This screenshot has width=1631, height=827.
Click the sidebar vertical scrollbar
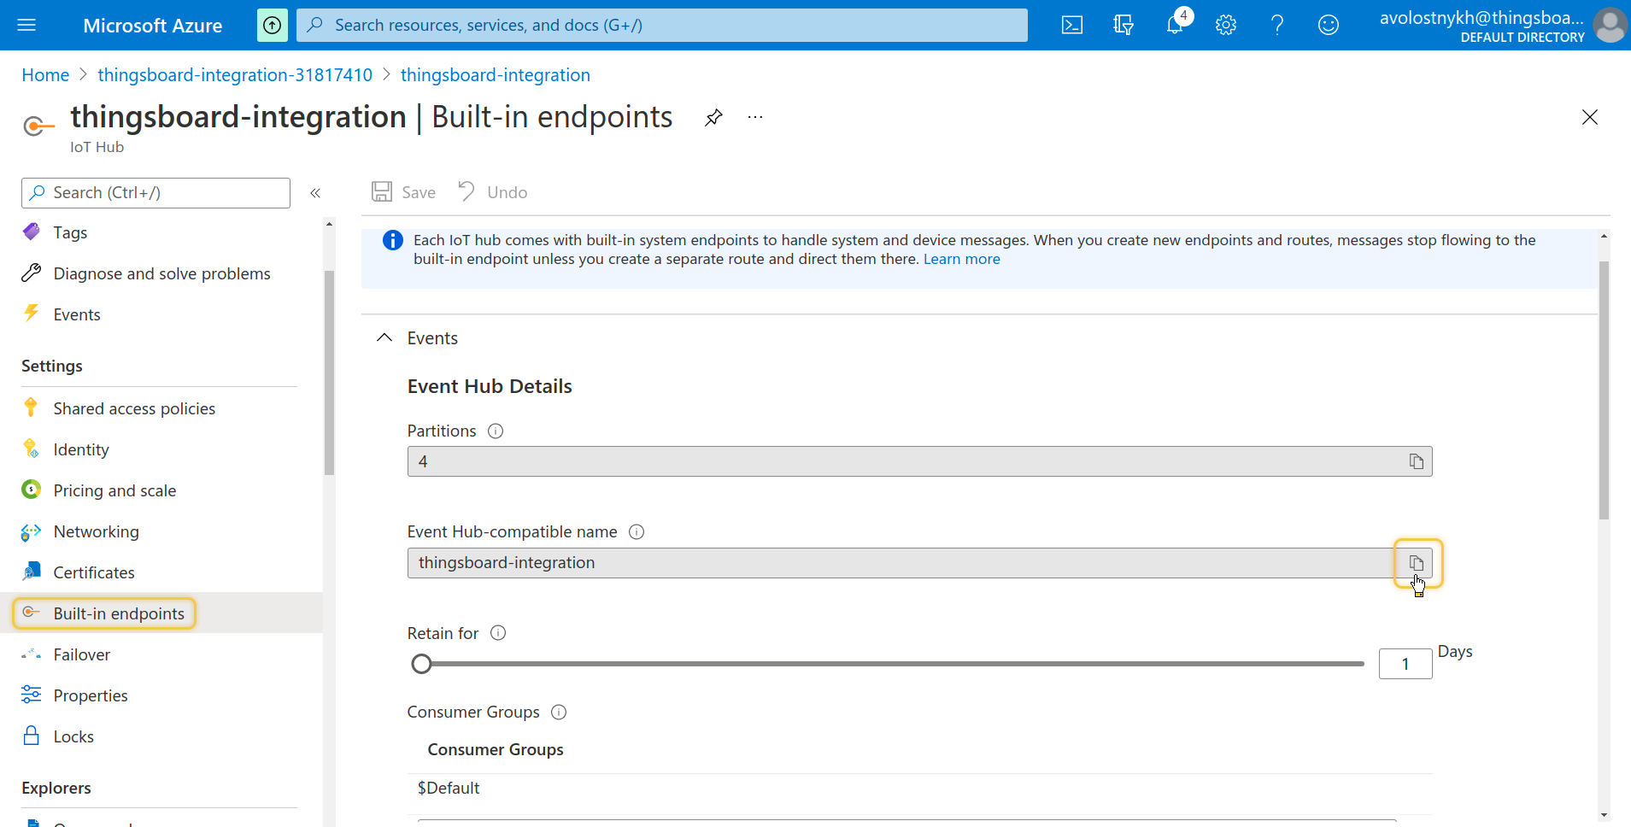pyautogui.click(x=329, y=372)
